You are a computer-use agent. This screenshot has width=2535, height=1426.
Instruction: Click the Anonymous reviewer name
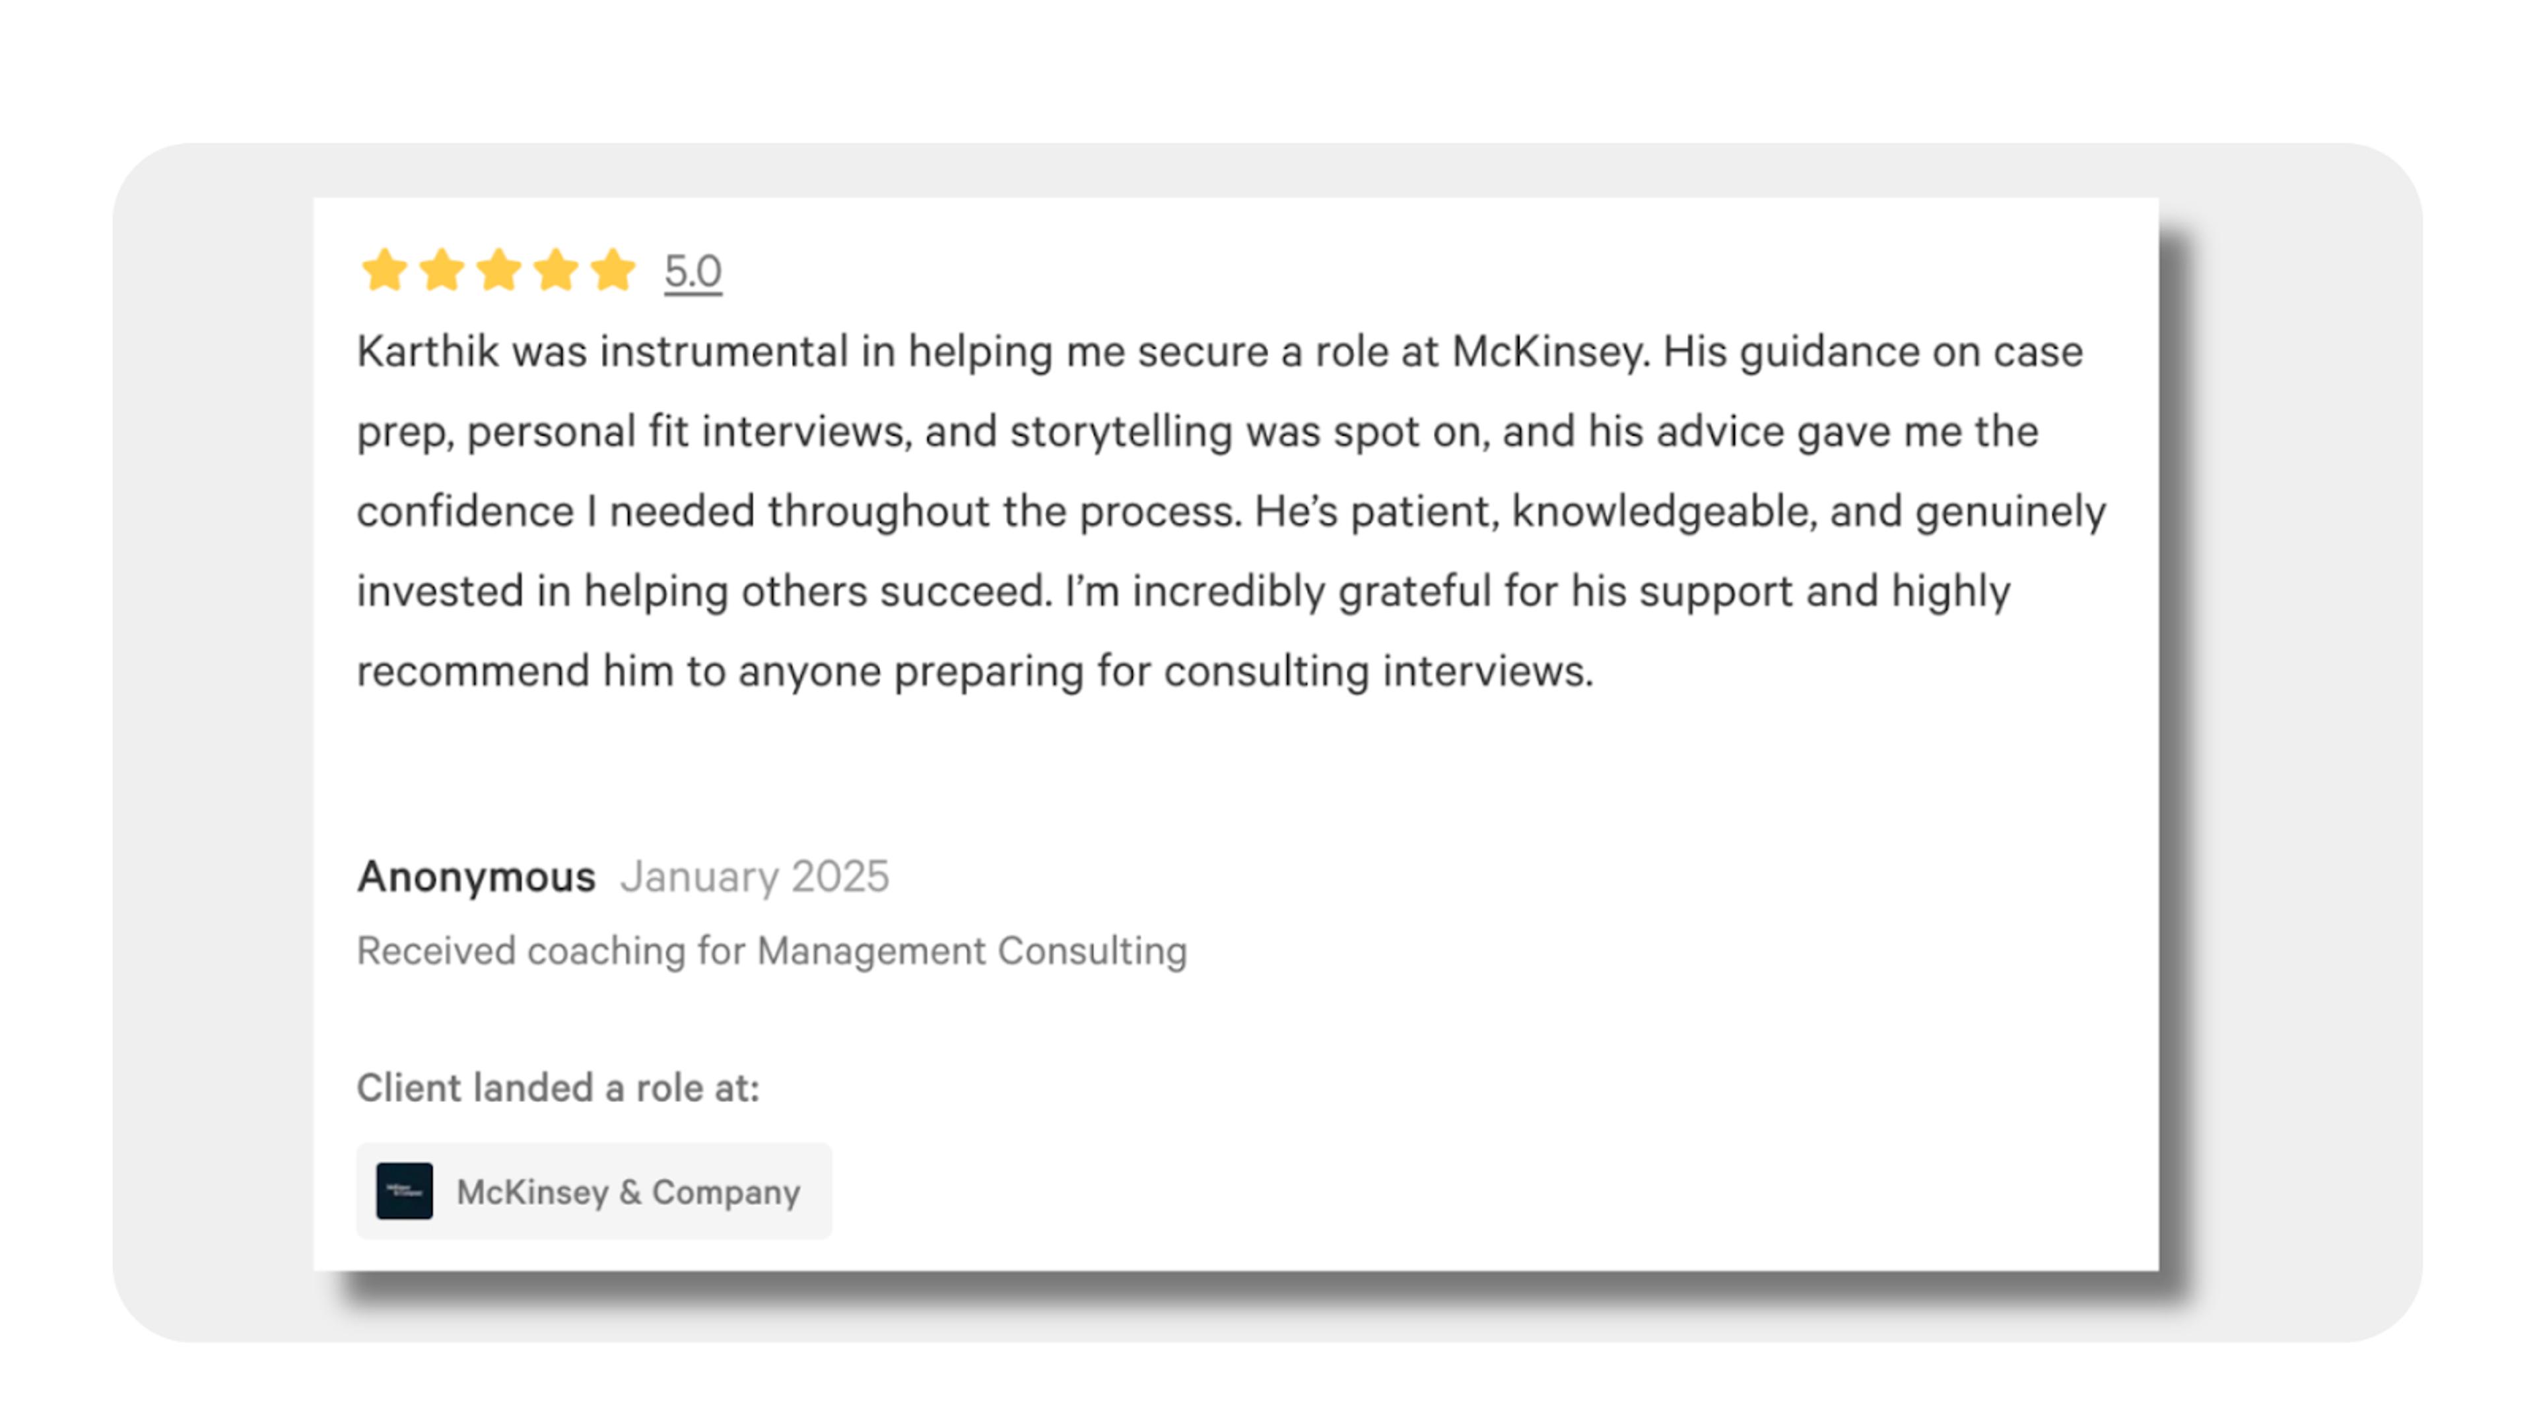pyautogui.click(x=476, y=877)
